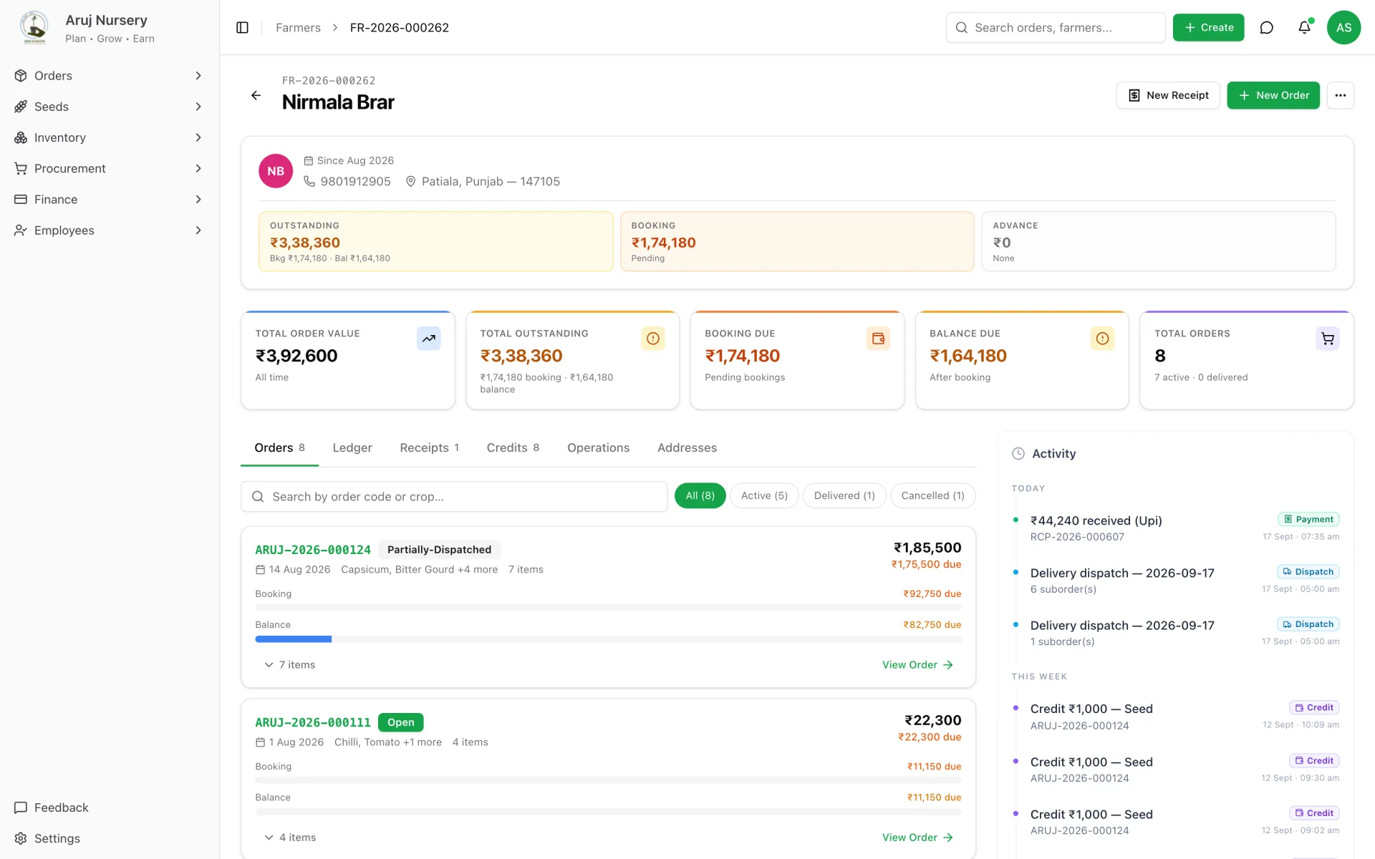Expand the Seeds sidebar menu
This screenshot has height=859, width=1375.
point(110,107)
